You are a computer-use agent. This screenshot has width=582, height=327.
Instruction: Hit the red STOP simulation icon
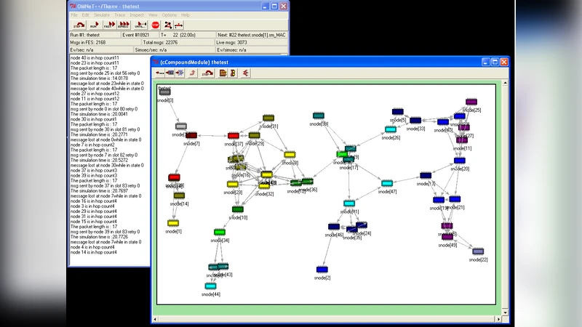pyautogui.click(x=155, y=25)
